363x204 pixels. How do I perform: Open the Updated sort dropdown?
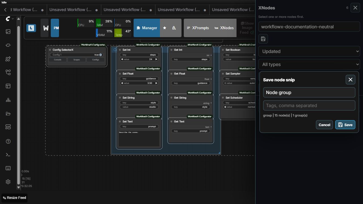309,51
